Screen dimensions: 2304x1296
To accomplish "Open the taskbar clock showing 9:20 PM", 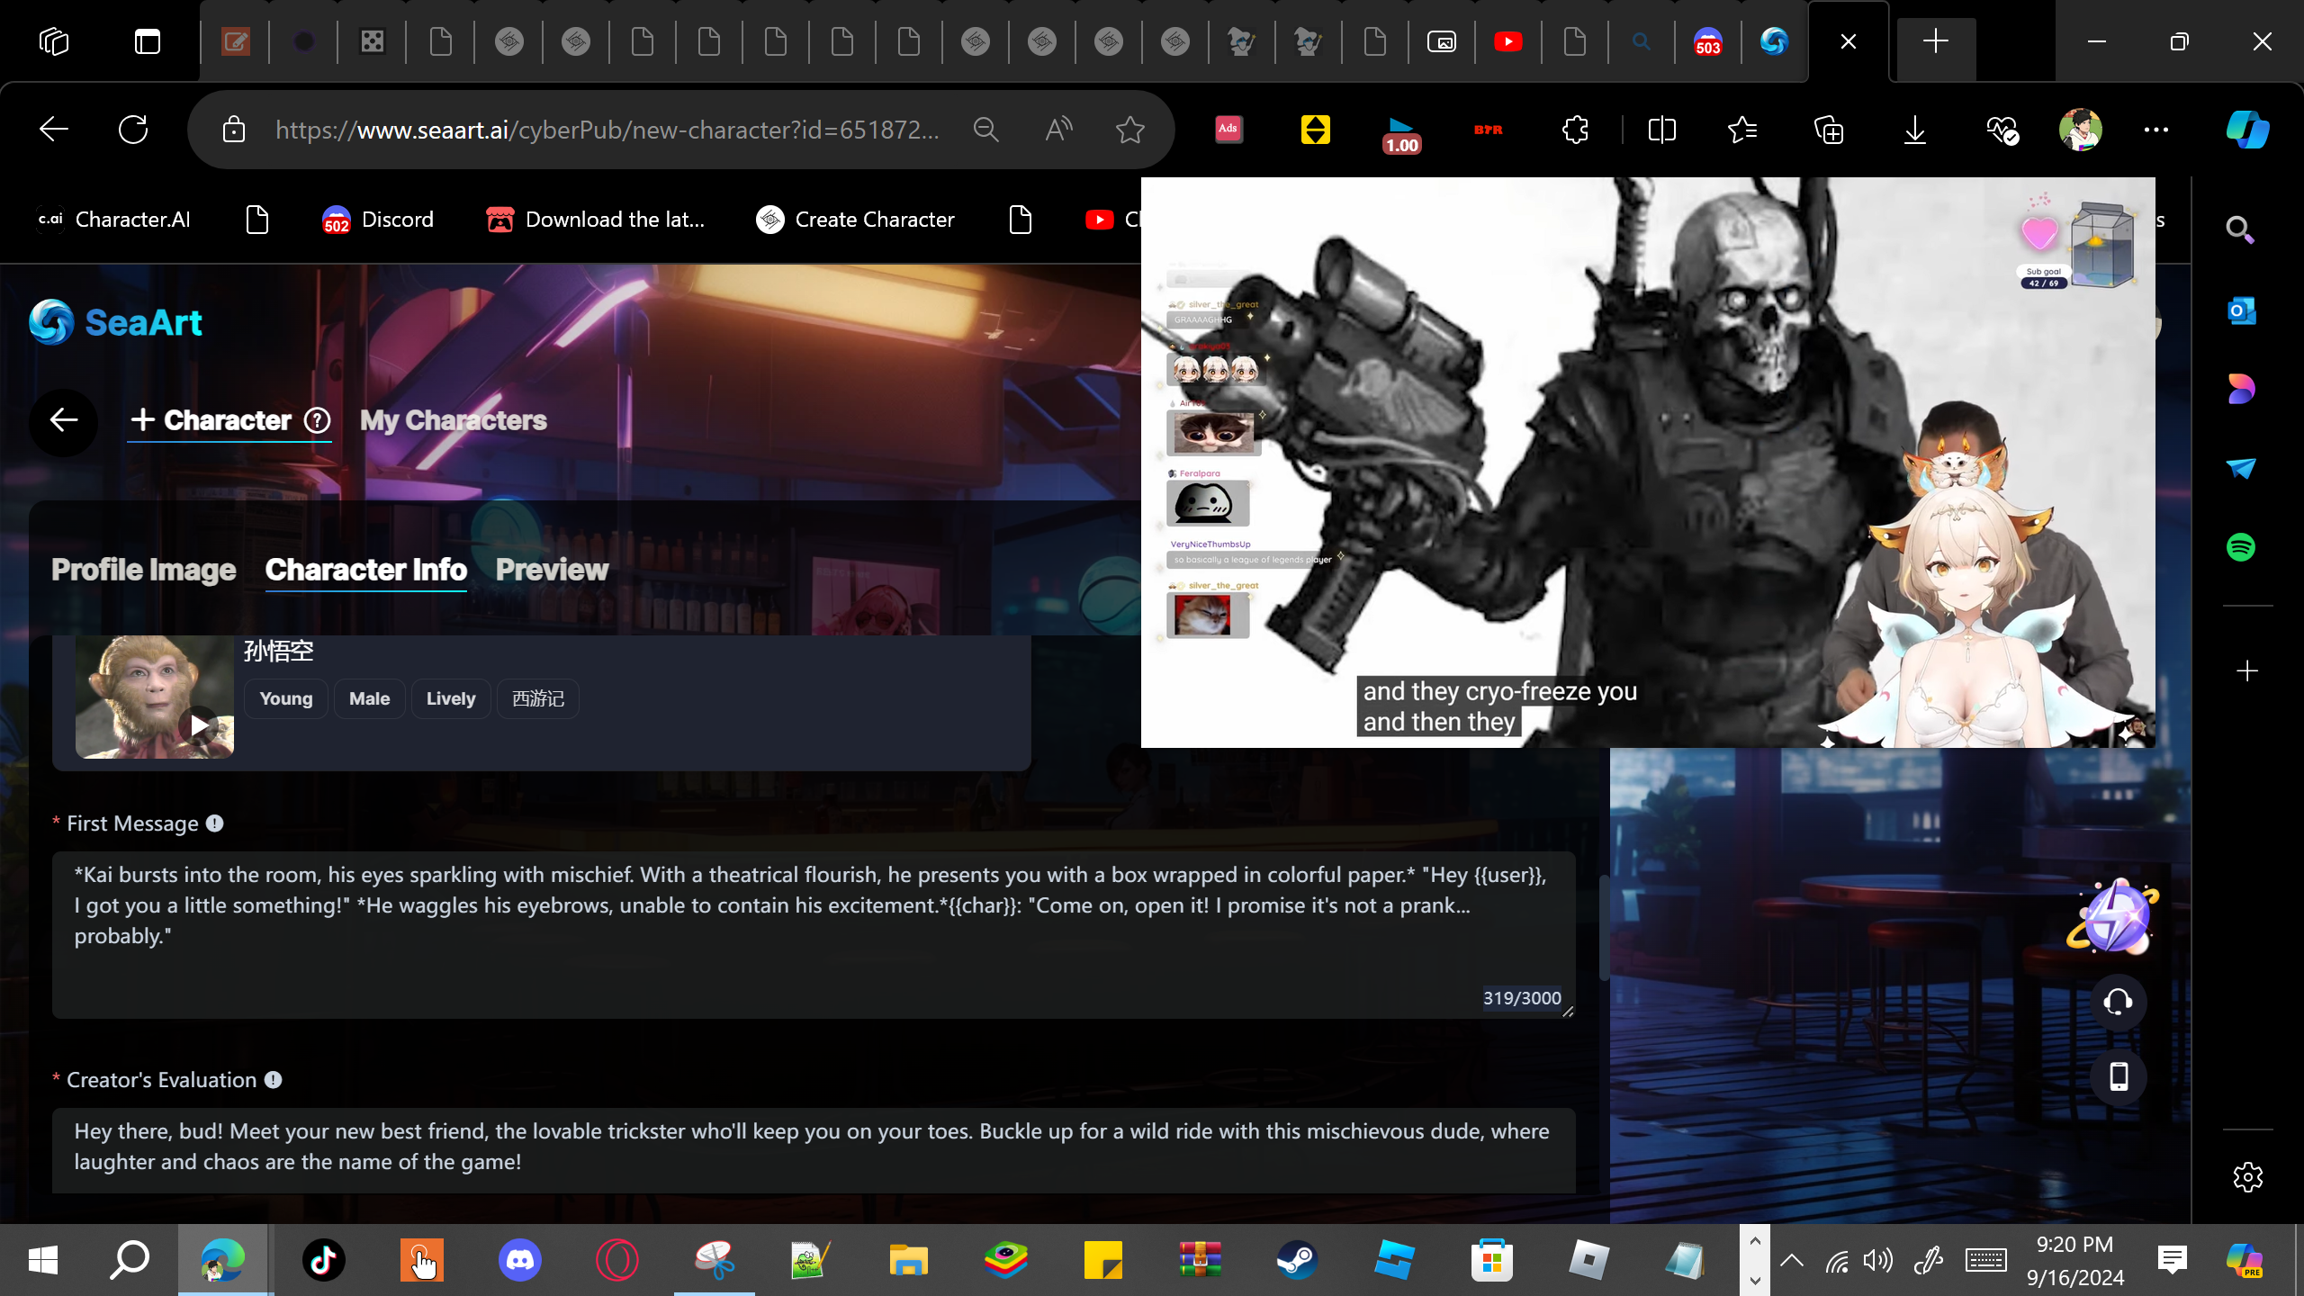I will [x=2075, y=1260].
